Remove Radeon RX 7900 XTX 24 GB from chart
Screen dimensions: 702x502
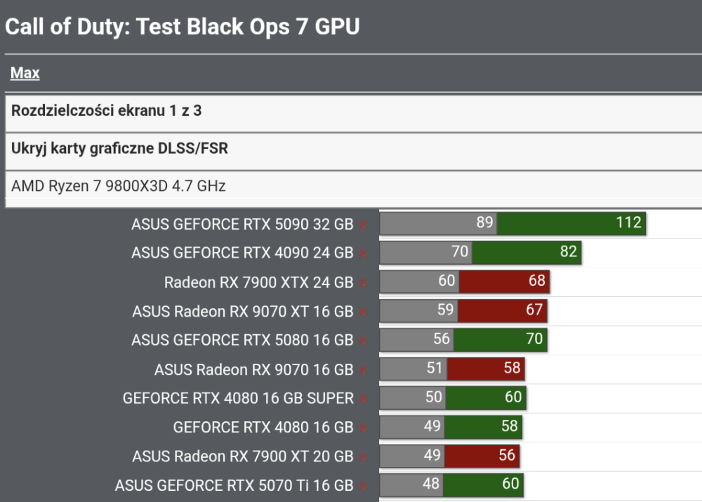[x=363, y=282]
